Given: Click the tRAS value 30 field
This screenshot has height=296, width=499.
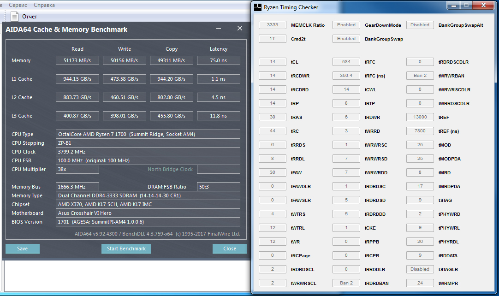Looking at the screenshot, I should 273,117.
